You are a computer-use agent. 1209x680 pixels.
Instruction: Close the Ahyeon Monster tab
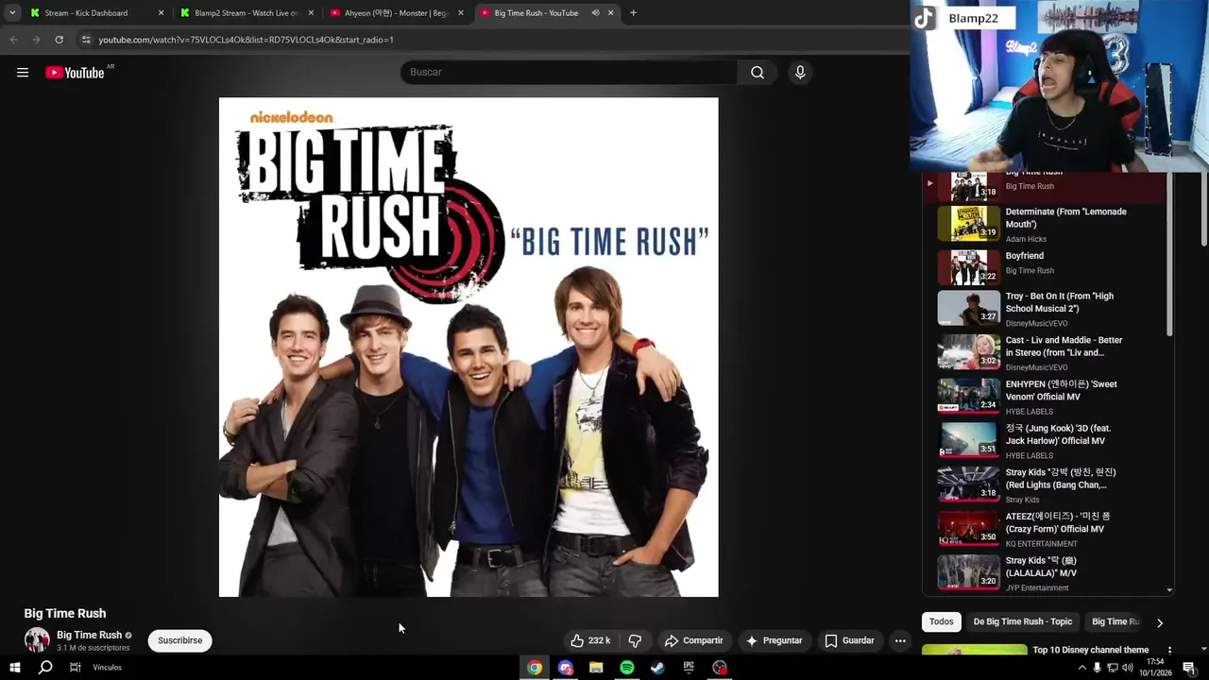(461, 13)
